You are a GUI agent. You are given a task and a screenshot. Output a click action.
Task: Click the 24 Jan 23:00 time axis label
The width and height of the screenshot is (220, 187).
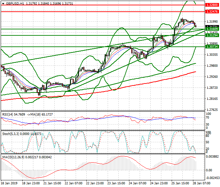tap(159, 183)
